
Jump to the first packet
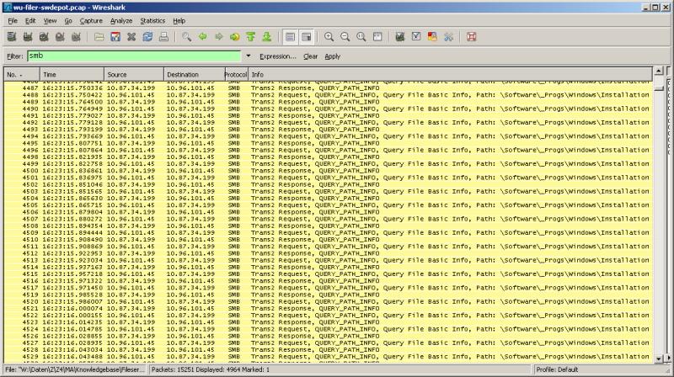coord(250,37)
